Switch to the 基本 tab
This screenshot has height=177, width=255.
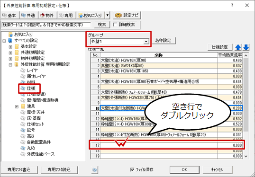pos(9,16)
